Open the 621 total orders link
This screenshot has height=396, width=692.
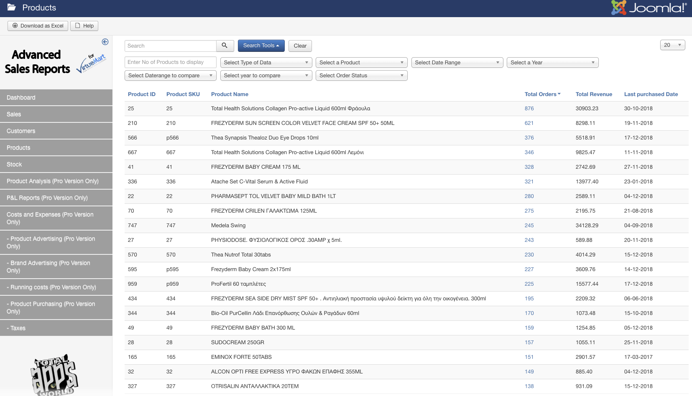pyautogui.click(x=529, y=123)
